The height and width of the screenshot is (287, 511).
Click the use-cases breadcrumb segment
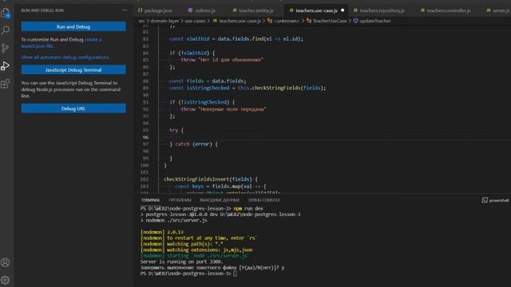[x=195, y=21]
